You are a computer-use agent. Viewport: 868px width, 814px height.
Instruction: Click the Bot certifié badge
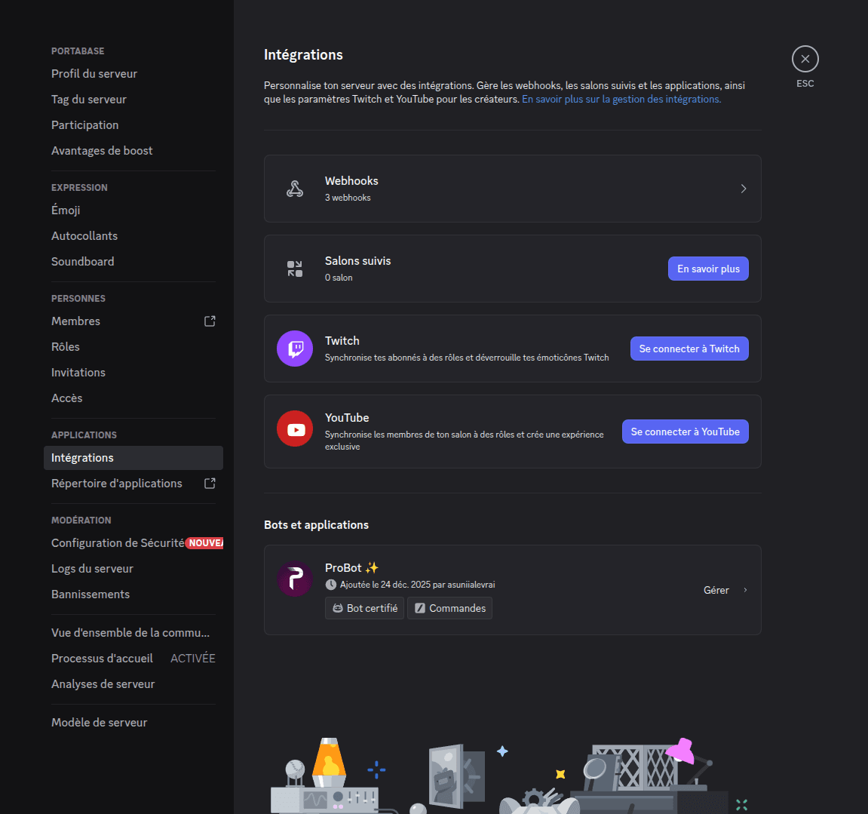(x=364, y=607)
